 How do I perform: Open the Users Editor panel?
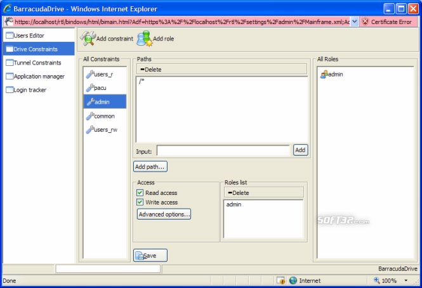[x=39, y=35]
